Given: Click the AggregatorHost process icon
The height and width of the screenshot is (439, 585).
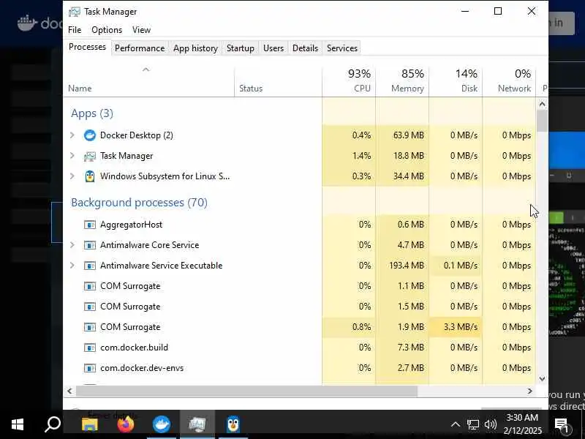Looking at the screenshot, I should pyautogui.click(x=89, y=225).
